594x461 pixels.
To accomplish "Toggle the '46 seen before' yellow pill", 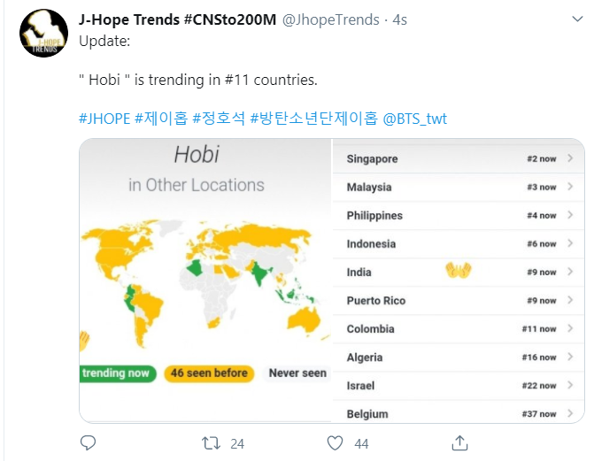I will coord(209,373).
